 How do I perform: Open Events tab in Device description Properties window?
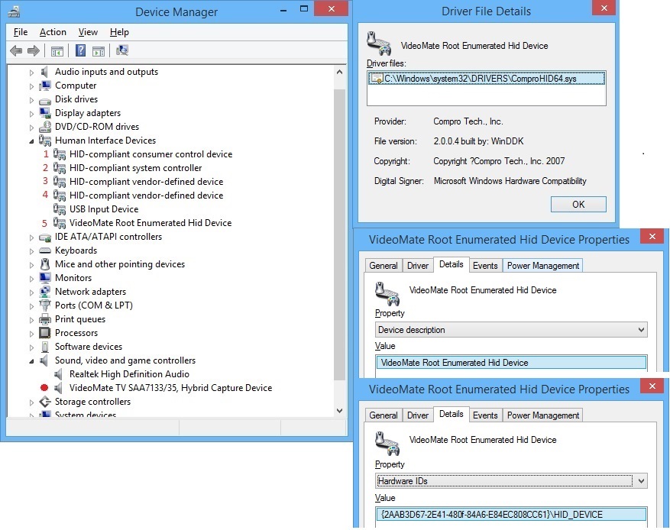click(485, 266)
